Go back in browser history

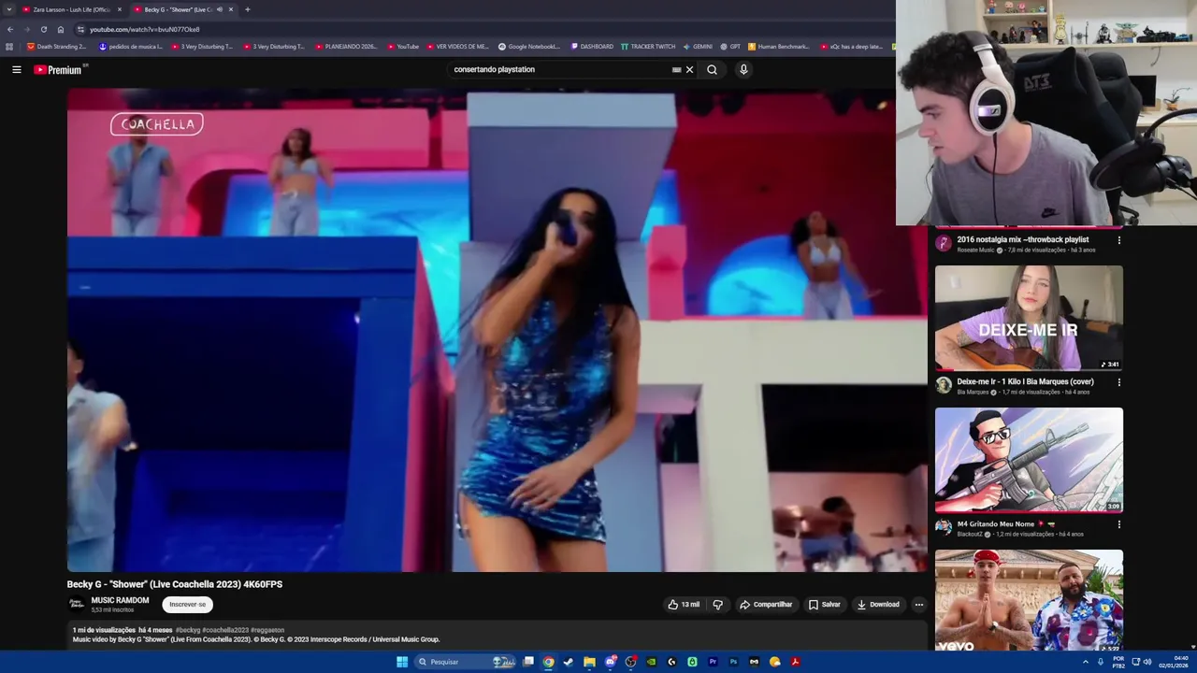[x=10, y=29]
